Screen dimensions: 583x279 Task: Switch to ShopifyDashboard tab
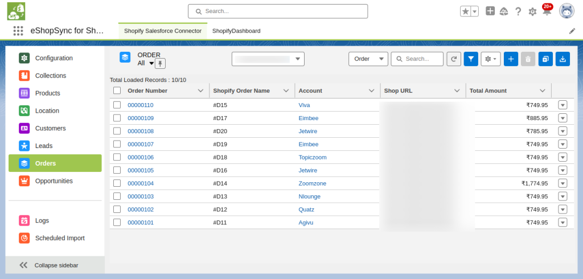point(236,31)
